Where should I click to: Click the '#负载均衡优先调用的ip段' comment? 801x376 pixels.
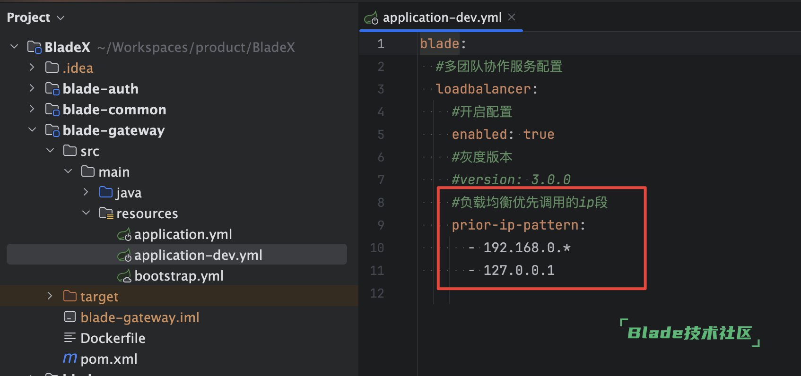[530, 202]
